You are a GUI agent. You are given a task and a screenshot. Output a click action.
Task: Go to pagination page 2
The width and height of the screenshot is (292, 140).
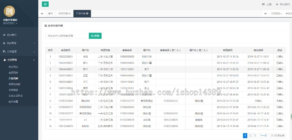250,135
